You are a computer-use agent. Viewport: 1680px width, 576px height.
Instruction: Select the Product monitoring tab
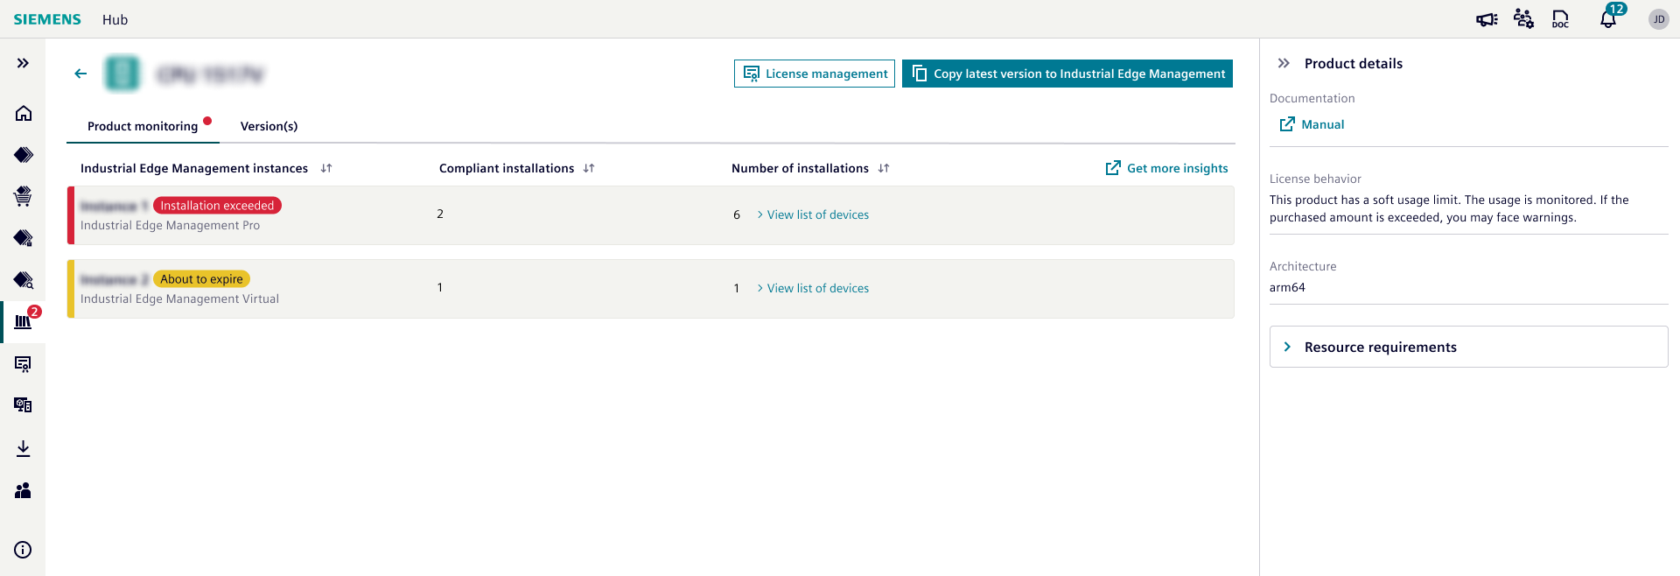(143, 126)
